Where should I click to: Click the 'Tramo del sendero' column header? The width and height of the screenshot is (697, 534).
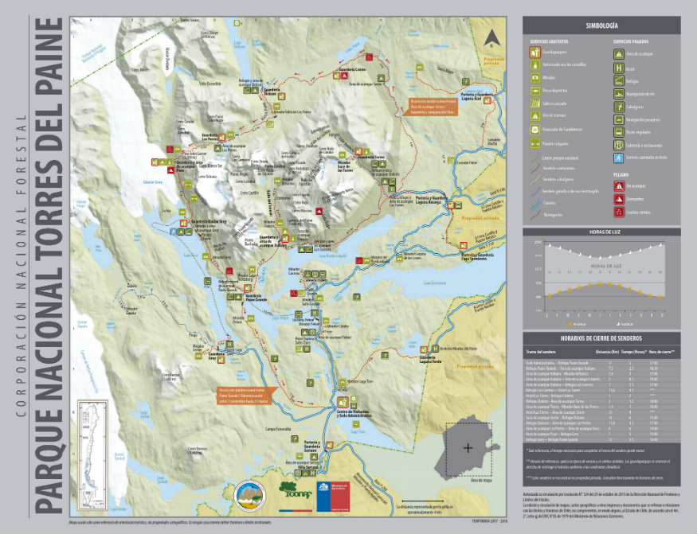541,352
